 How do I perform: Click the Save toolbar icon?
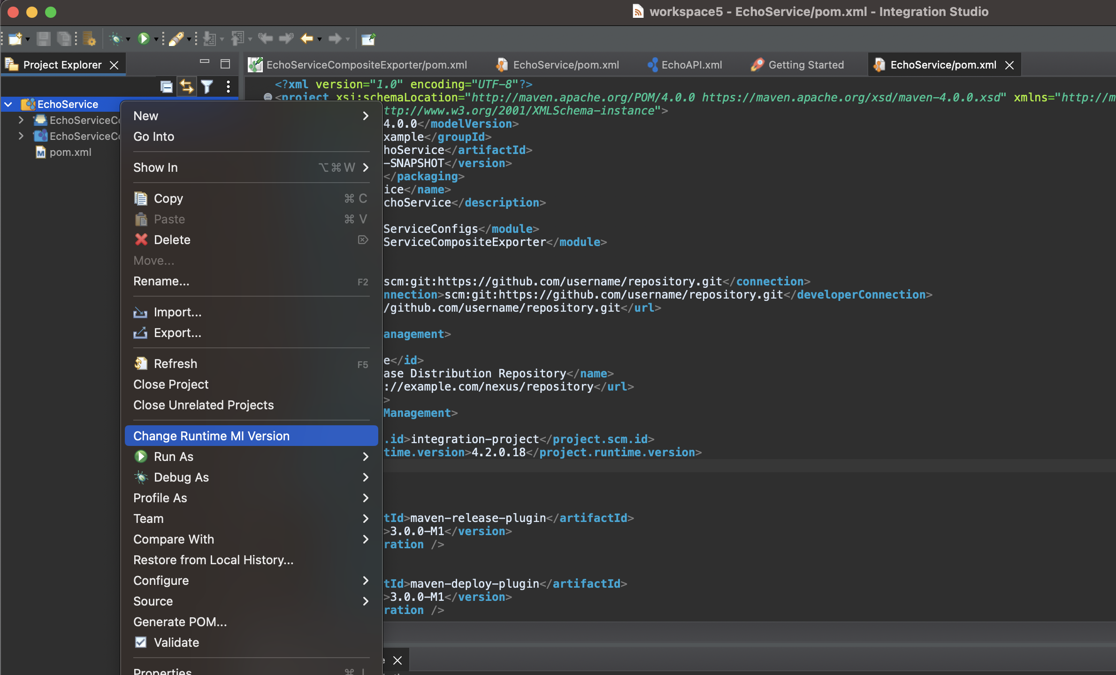point(43,39)
